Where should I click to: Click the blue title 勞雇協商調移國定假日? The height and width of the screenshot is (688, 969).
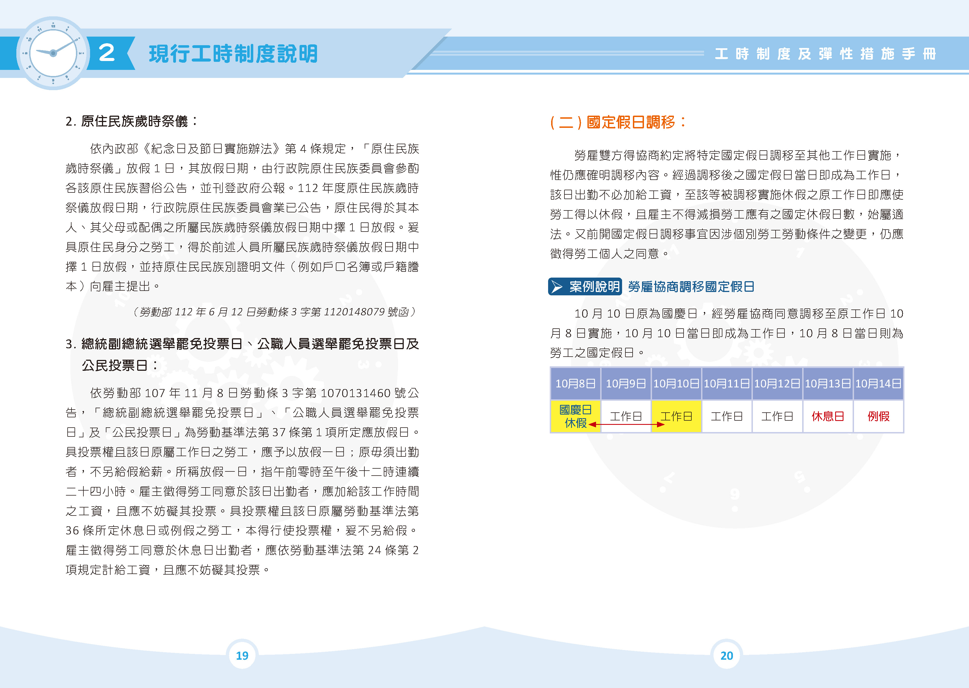691,287
